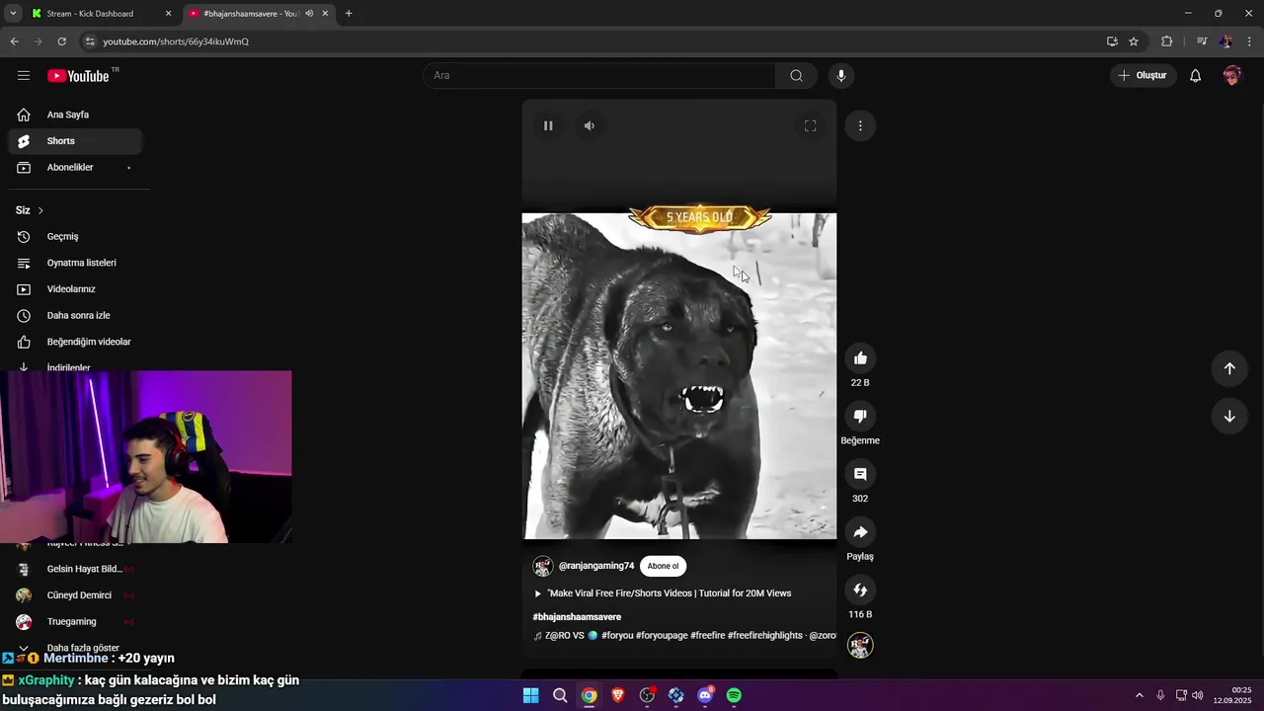Focus the Ara search field
Image resolution: width=1264 pixels, height=711 pixels.
point(599,75)
